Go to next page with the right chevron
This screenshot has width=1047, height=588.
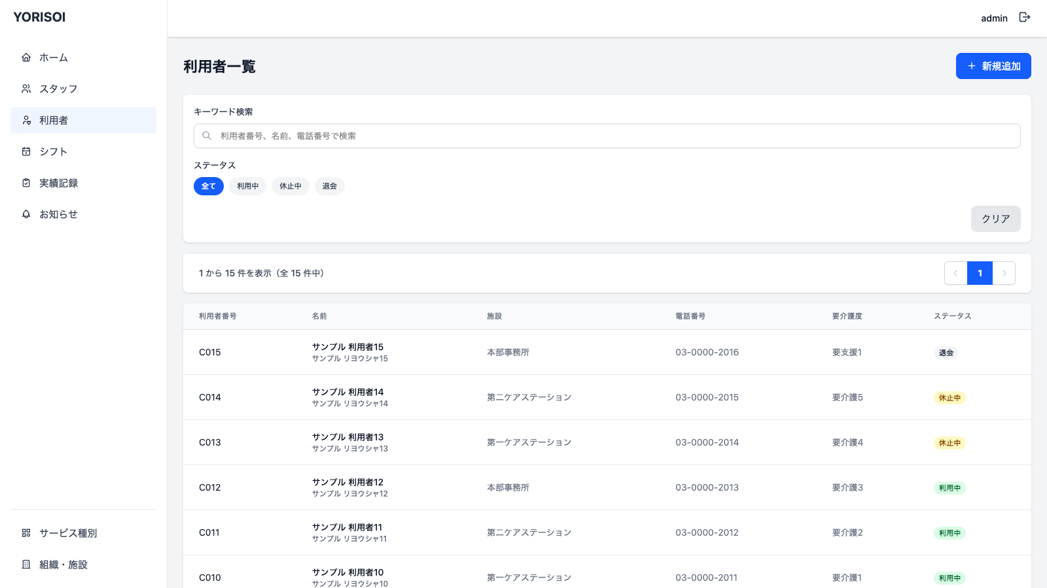[x=1004, y=273]
